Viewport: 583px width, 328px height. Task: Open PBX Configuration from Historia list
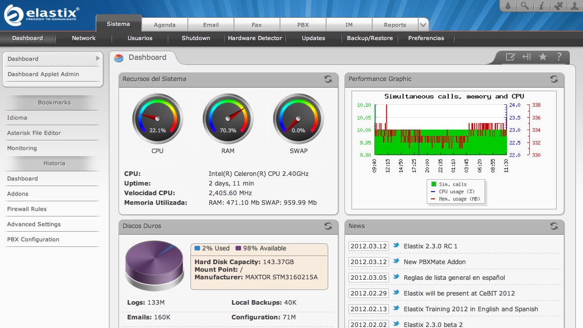(33, 239)
